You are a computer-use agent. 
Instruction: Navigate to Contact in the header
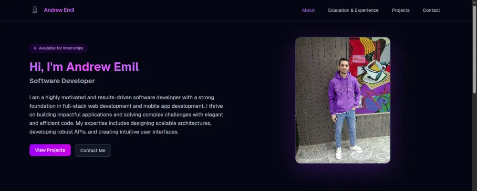click(431, 10)
